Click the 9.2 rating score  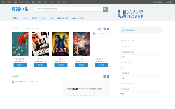pos(24,62)
